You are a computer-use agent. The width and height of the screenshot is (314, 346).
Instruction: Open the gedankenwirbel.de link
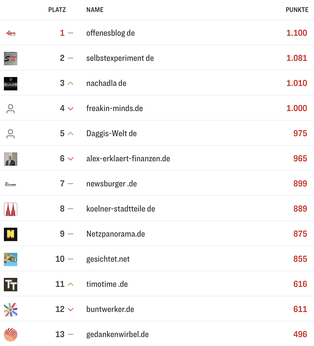point(117,335)
